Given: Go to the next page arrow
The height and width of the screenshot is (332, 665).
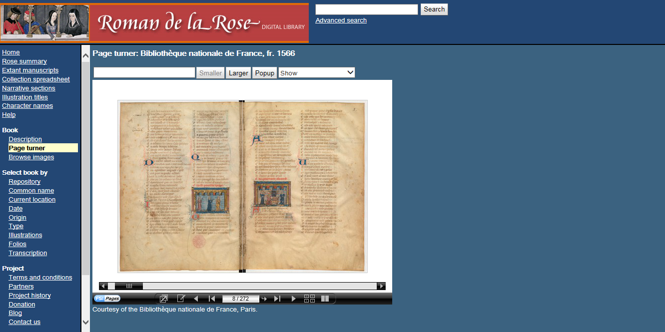Looking at the screenshot, I should 294,299.
